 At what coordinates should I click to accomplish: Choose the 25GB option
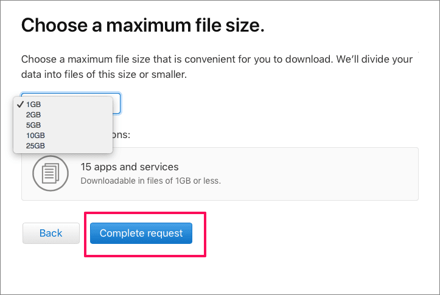pyautogui.click(x=36, y=145)
